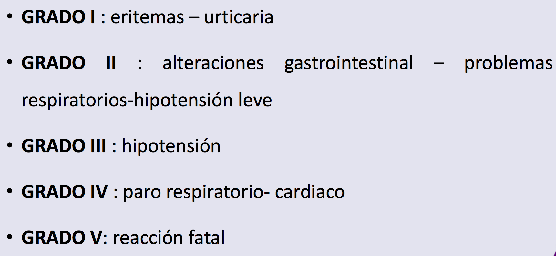556x256 pixels.
Task: Click the word "problemas"
Action: 508,63
